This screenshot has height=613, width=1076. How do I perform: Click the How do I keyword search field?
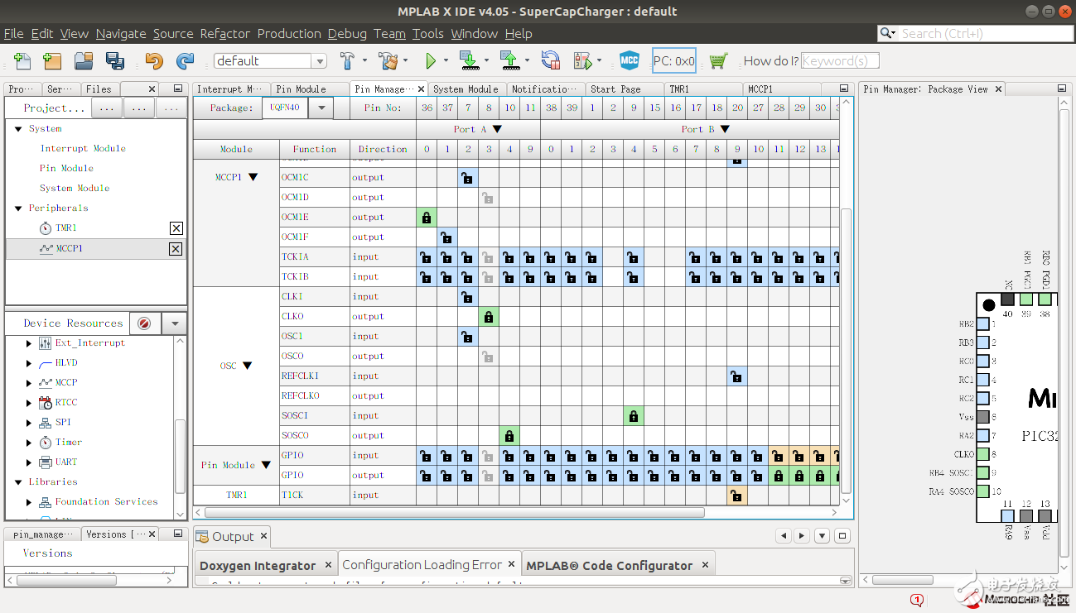(x=839, y=60)
